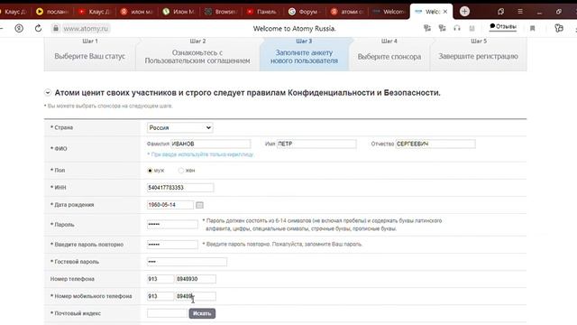Open the tab overview icon beside new tab
Viewport: 577px width, 325px height.
point(501,12)
